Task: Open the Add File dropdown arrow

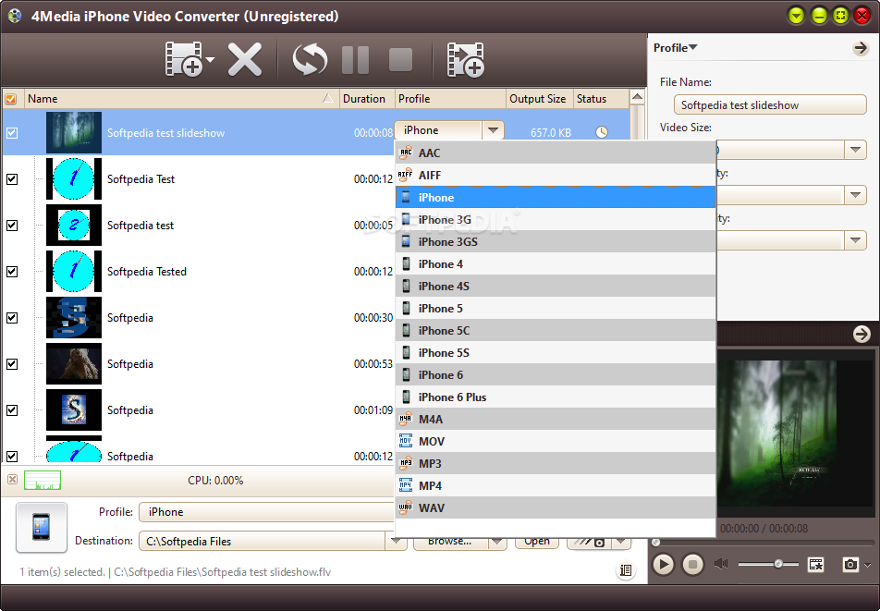Action: pyautogui.click(x=210, y=59)
